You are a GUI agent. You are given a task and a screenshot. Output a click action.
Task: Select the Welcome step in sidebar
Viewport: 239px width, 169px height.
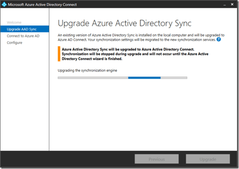14,22
